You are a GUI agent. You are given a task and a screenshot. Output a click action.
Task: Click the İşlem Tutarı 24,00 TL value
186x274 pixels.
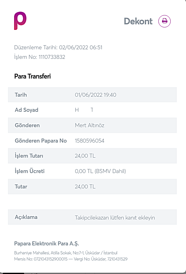point(85,156)
